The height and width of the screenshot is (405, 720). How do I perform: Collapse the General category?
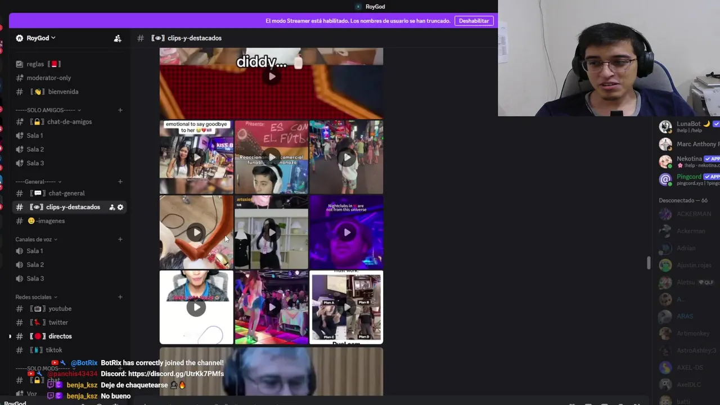pyautogui.click(x=38, y=182)
